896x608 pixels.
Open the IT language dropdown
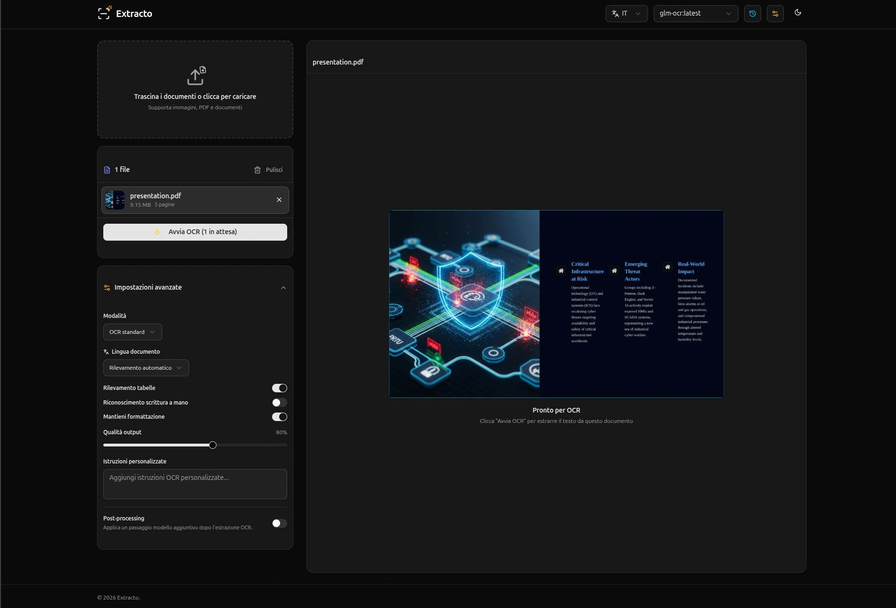click(626, 14)
